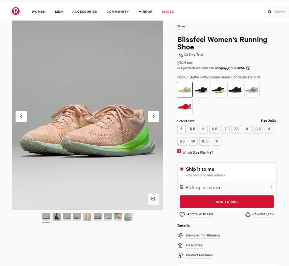Viewport: 289px width, 266px height.
Task: Select size 10.5
Action: [205, 141]
